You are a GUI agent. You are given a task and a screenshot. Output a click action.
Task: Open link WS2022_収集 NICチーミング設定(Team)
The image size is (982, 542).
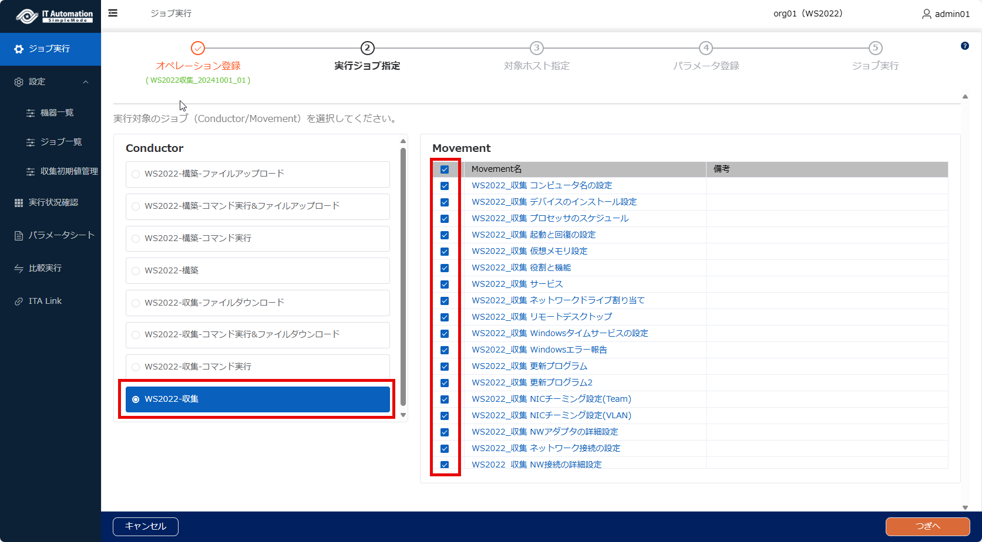pos(551,399)
